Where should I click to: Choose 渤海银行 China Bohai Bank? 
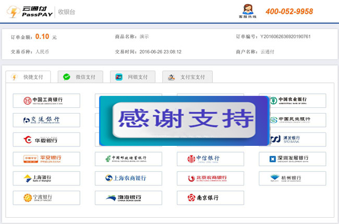click(x=128, y=198)
